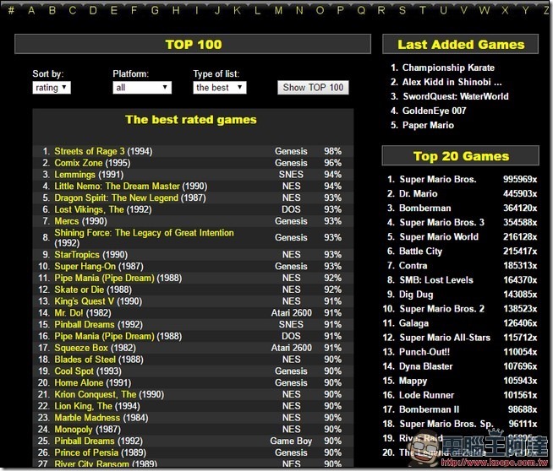Select letter G in alphabet index
This screenshot has width=553, height=471.
(155, 10)
